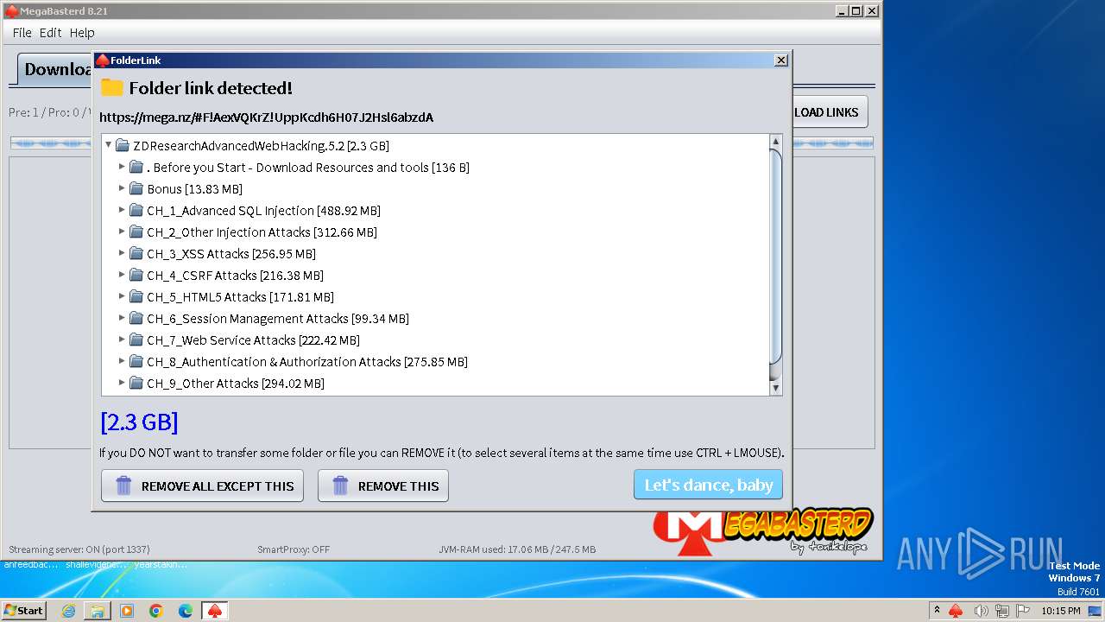The height and width of the screenshot is (622, 1105).
Task: Show hidden tray icons arrow
Action: pyautogui.click(x=937, y=610)
